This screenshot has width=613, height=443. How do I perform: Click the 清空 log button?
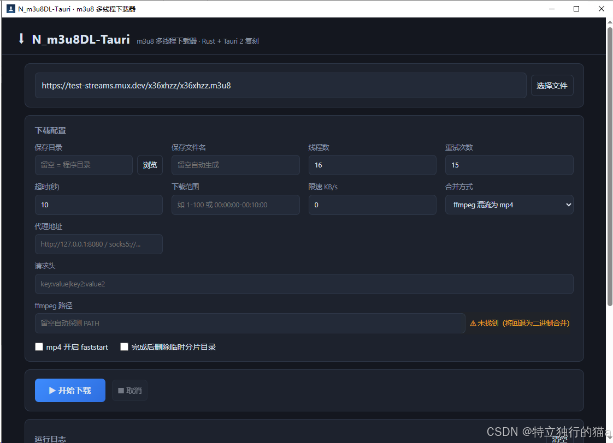559,439
